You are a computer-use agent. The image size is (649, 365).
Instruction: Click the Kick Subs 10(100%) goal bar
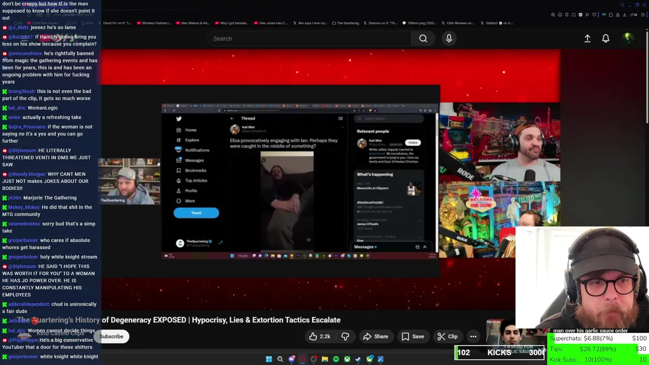[598, 359]
